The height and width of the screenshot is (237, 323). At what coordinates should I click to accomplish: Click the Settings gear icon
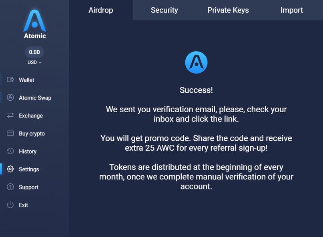point(10,169)
